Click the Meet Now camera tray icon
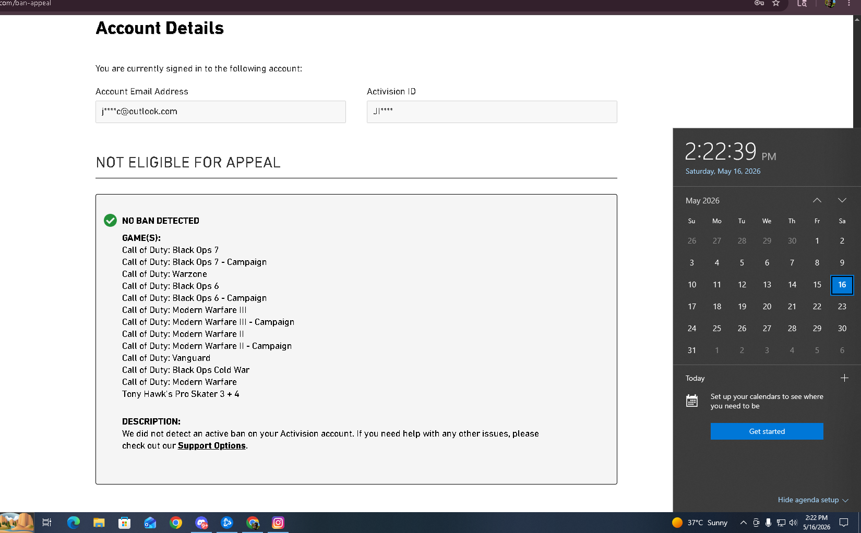 coord(756,523)
